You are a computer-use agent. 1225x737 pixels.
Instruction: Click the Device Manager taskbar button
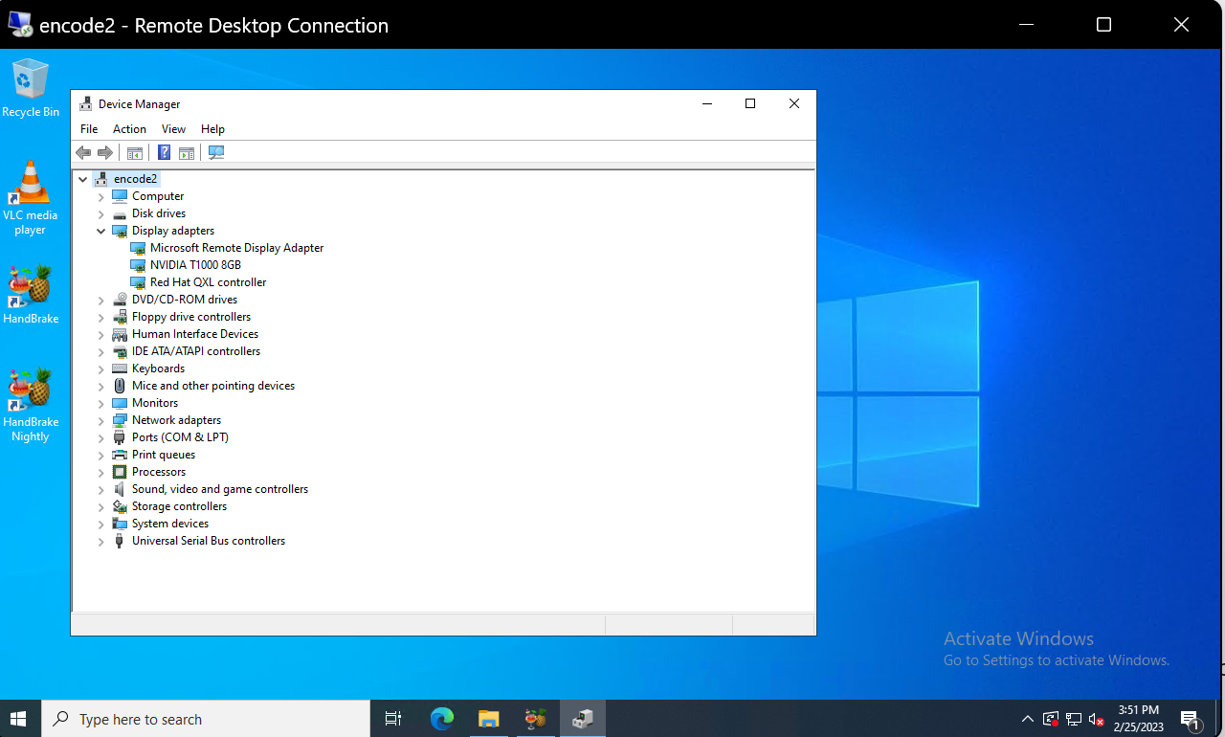pyautogui.click(x=583, y=719)
